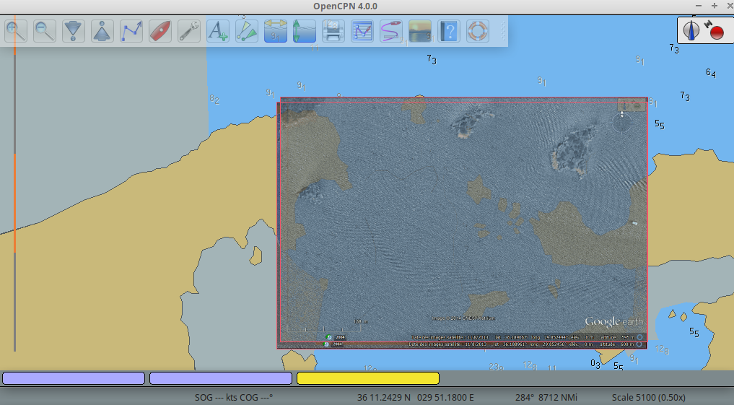Toggle ship track recording icon
This screenshot has width=734, height=405.
point(390,31)
